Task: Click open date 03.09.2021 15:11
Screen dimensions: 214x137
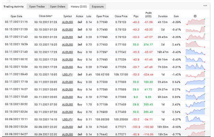Action: (16, 119)
